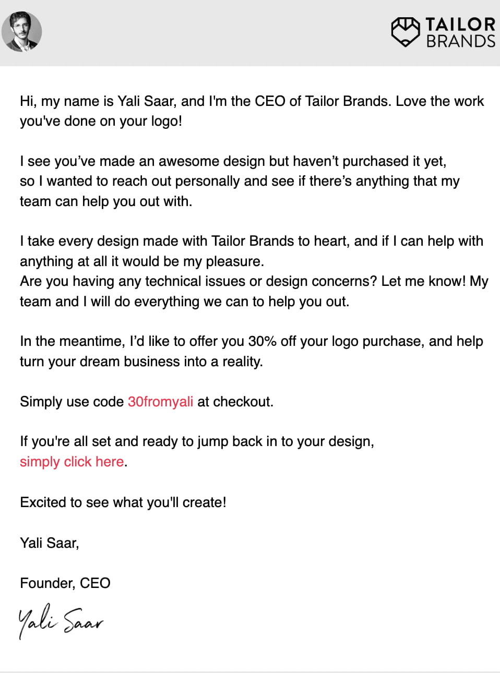The width and height of the screenshot is (500, 673).
Task: Click the "Simply use code" text
Action: [x=72, y=402]
